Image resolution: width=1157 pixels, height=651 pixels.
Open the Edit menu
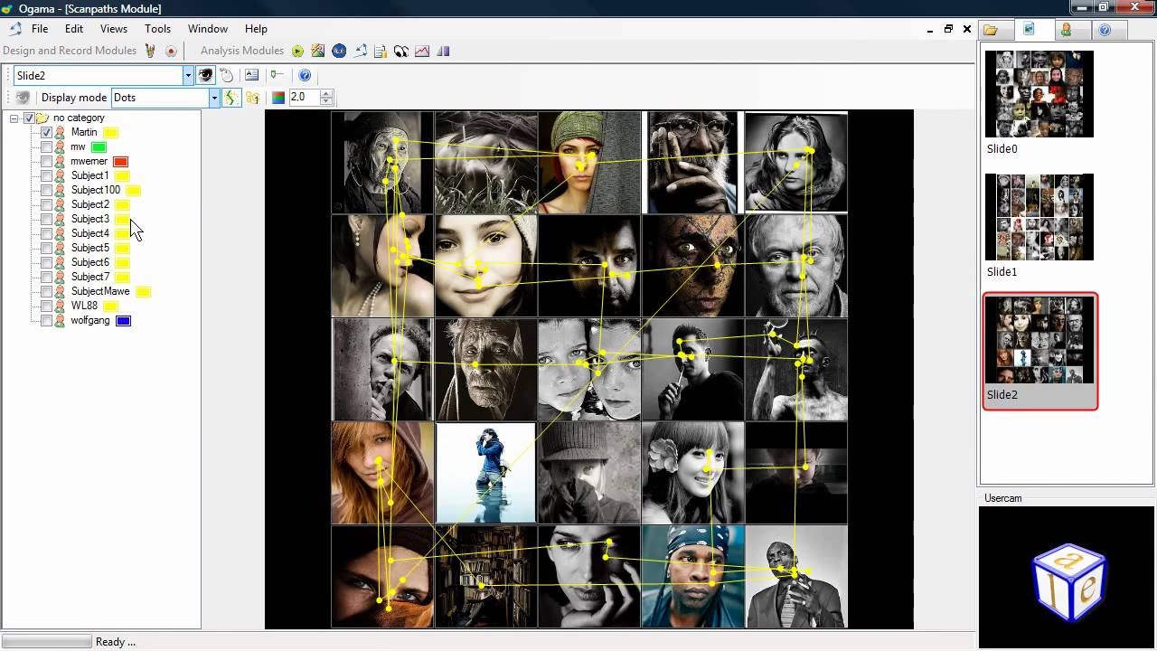(74, 29)
